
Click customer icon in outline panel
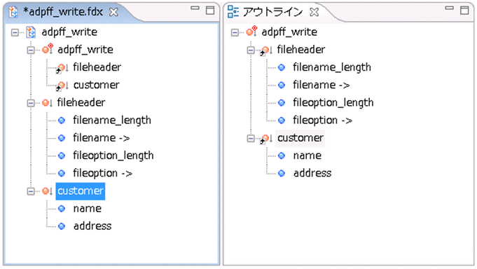point(266,139)
